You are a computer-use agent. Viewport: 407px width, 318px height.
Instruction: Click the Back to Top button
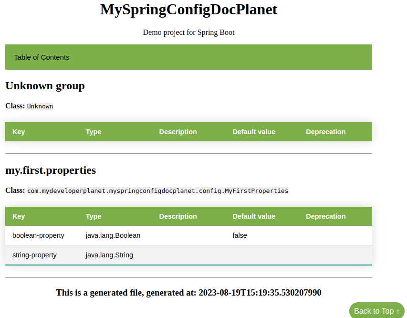click(376, 311)
